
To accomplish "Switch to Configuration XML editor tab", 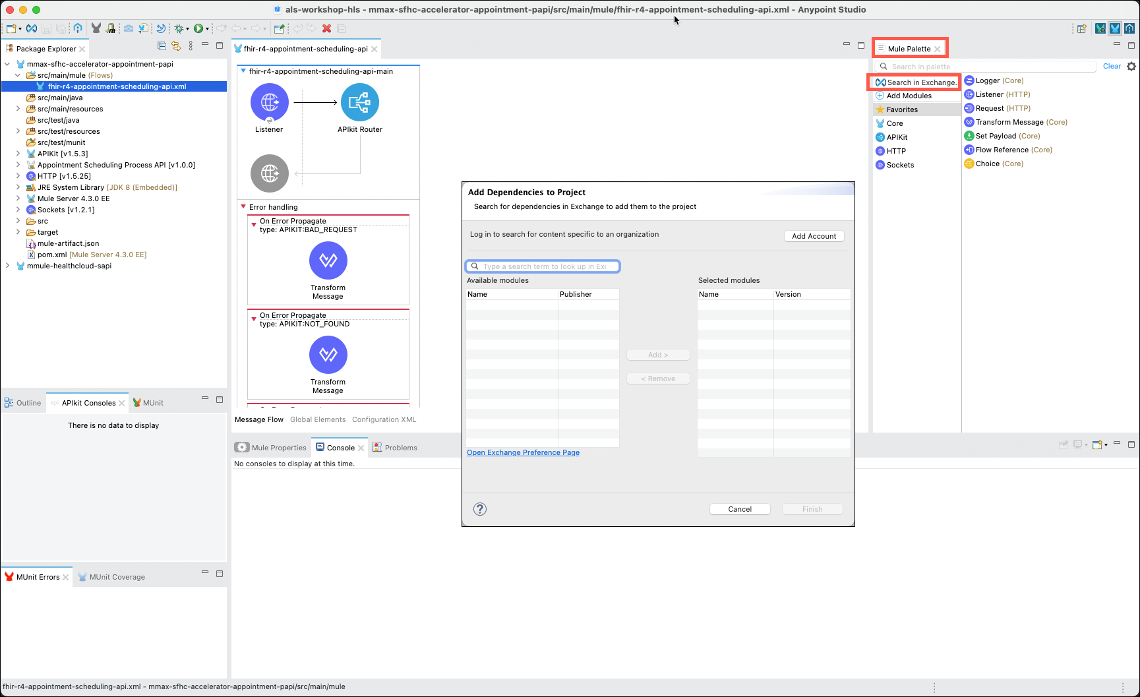I will tap(384, 419).
